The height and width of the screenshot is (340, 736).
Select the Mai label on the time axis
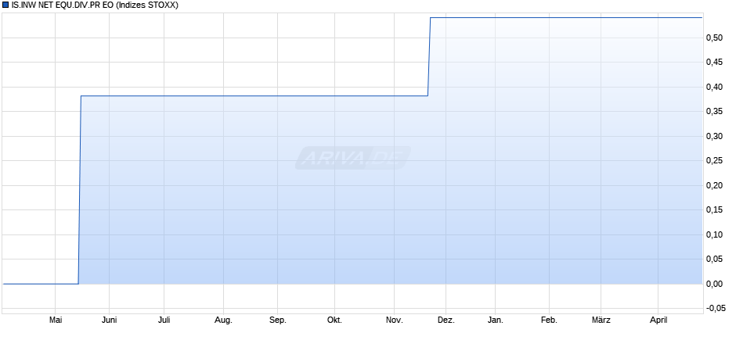coord(56,320)
